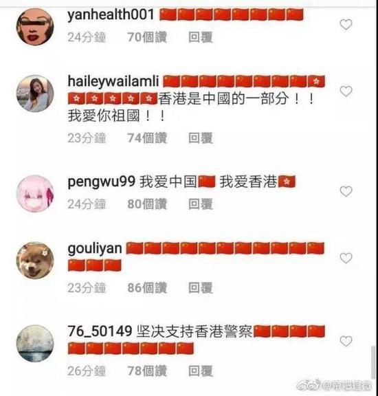Screen dimensions: 378x396
Task: Reply to haileywailamli's comment via 回覆
Action: (x=201, y=138)
